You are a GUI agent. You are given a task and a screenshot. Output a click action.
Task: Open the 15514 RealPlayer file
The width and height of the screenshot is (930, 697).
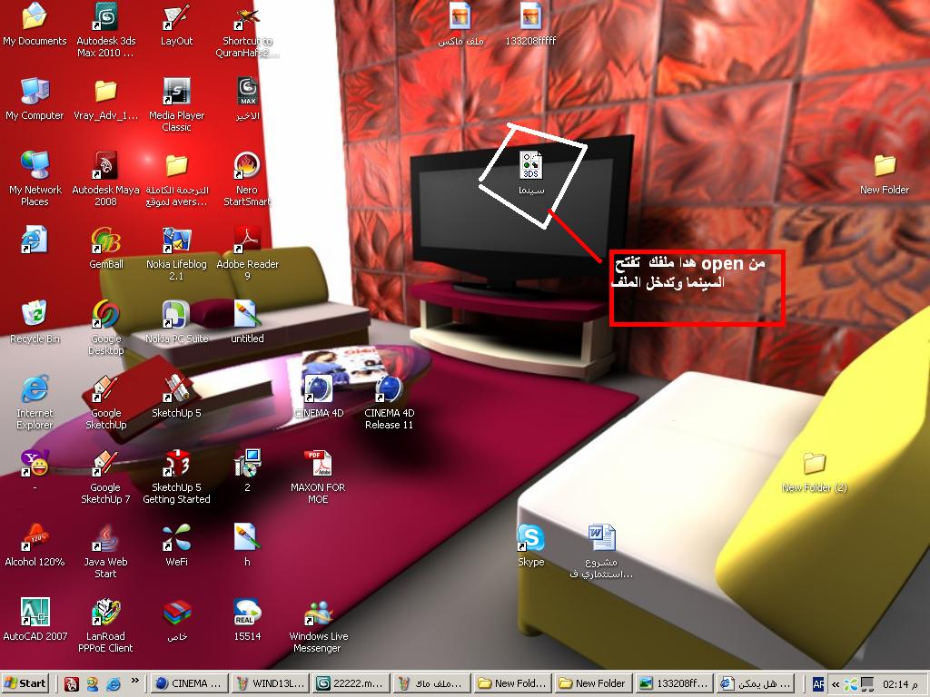[x=247, y=619]
